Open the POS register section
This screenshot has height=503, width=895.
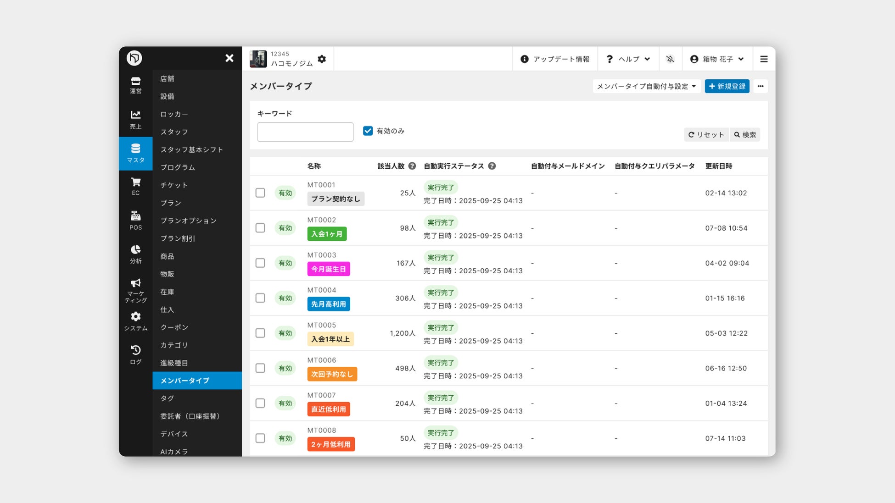coord(135,221)
